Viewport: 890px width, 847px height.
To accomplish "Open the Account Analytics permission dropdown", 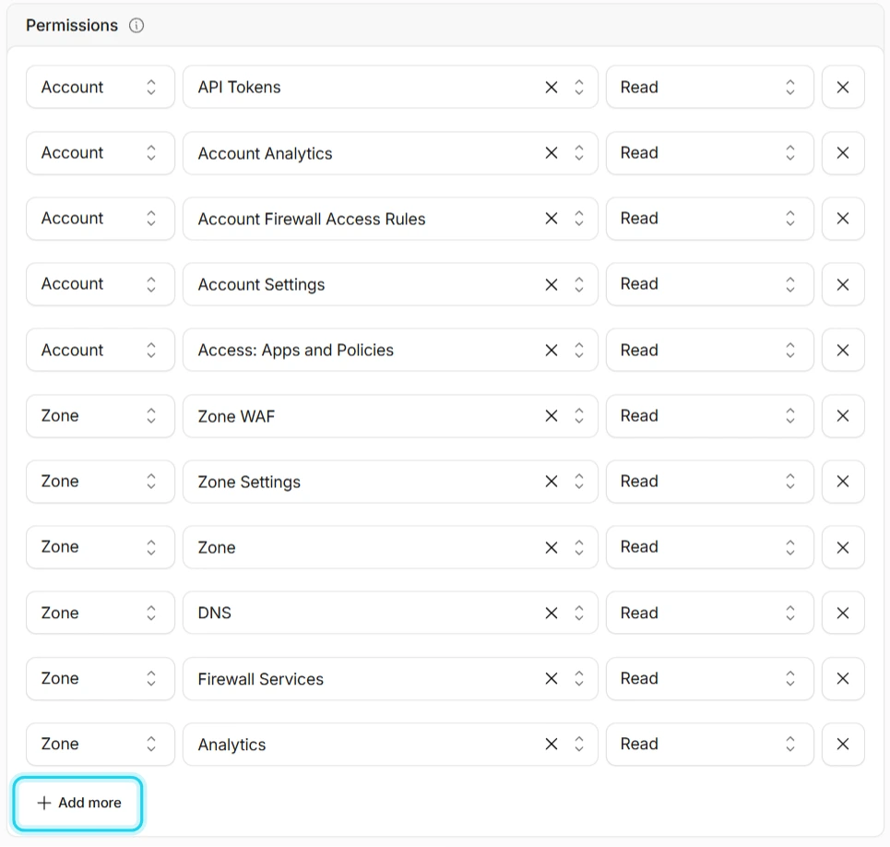I will (390, 153).
